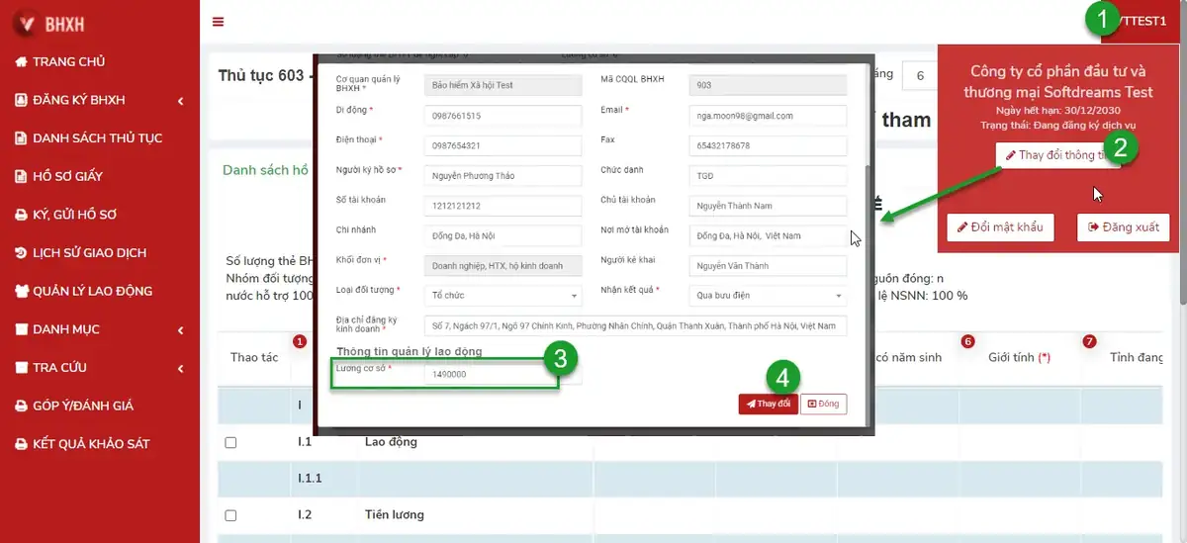The height and width of the screenshot is (543, 1187).
Task: Click document icon beside DANH SÁCH THỦ TỤC
Action: (x=21, y=137)
